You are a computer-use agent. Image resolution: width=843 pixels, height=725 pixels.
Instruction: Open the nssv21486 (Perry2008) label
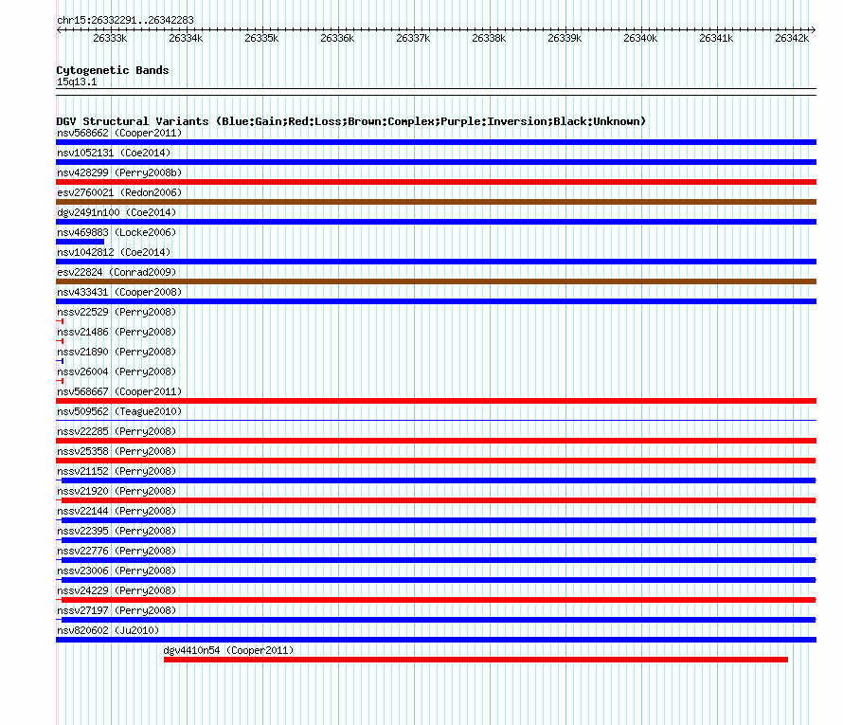pos(117,332)
